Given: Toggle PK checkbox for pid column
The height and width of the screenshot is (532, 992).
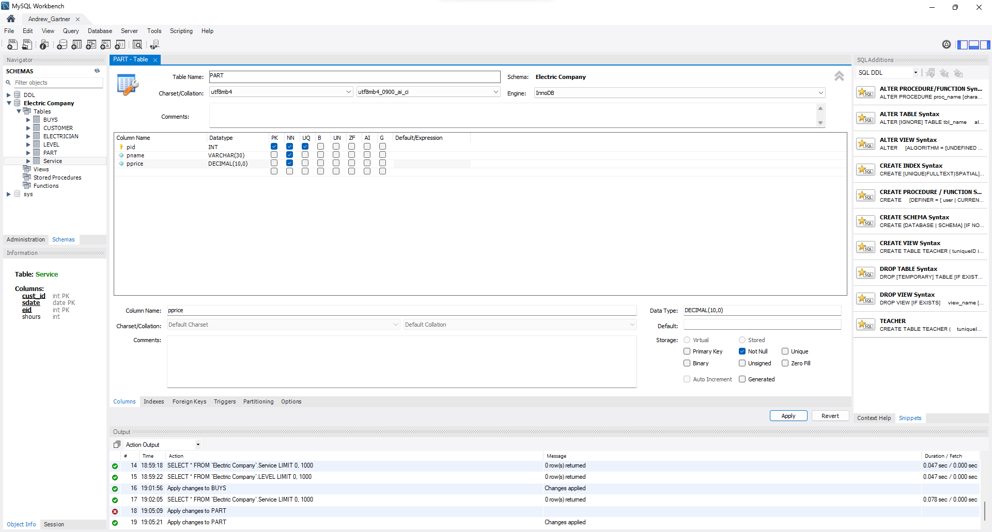Looking at the screenshot, I should [274, 147].
